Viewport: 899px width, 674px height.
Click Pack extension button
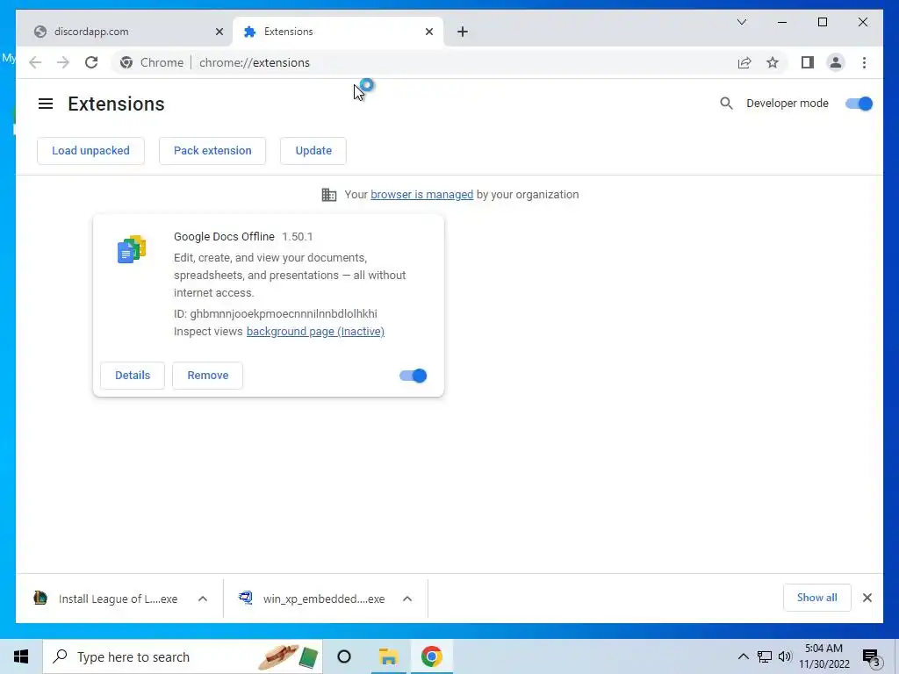212,151
